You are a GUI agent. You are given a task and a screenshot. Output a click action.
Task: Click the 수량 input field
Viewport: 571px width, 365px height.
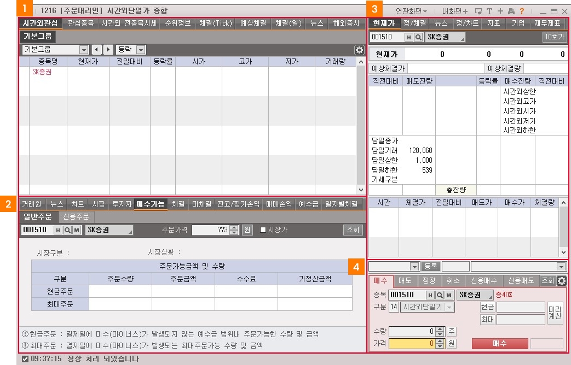[x=412, y=332]
